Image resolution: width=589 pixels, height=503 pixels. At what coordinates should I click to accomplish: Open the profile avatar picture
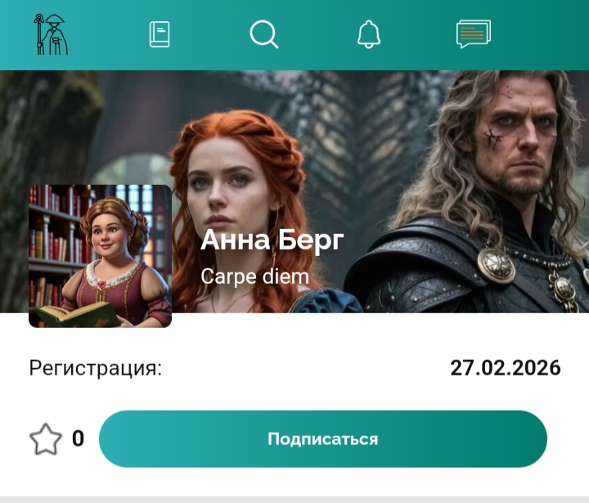[x=101, y=256]
